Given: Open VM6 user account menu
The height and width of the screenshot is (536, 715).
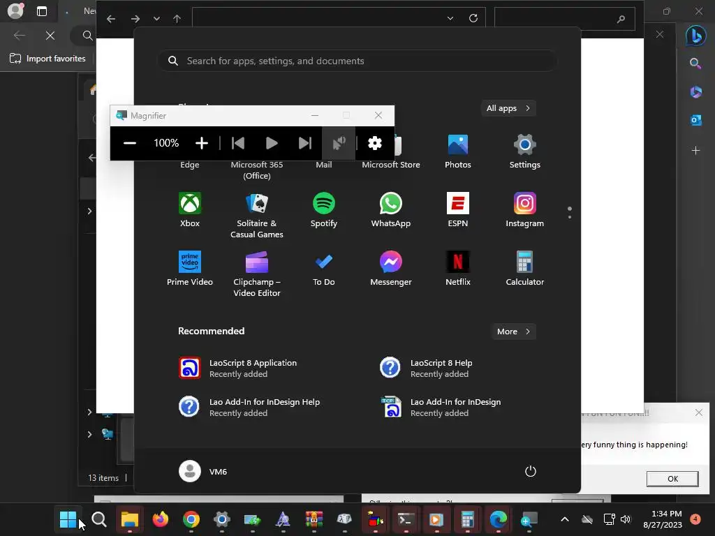Looking at the screenshot, I should coord(203,471).
